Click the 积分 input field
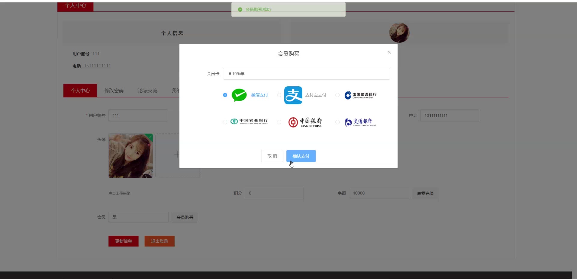Image resolution: width=577 pixels, height=279 pixels. (x=274, y=193)
